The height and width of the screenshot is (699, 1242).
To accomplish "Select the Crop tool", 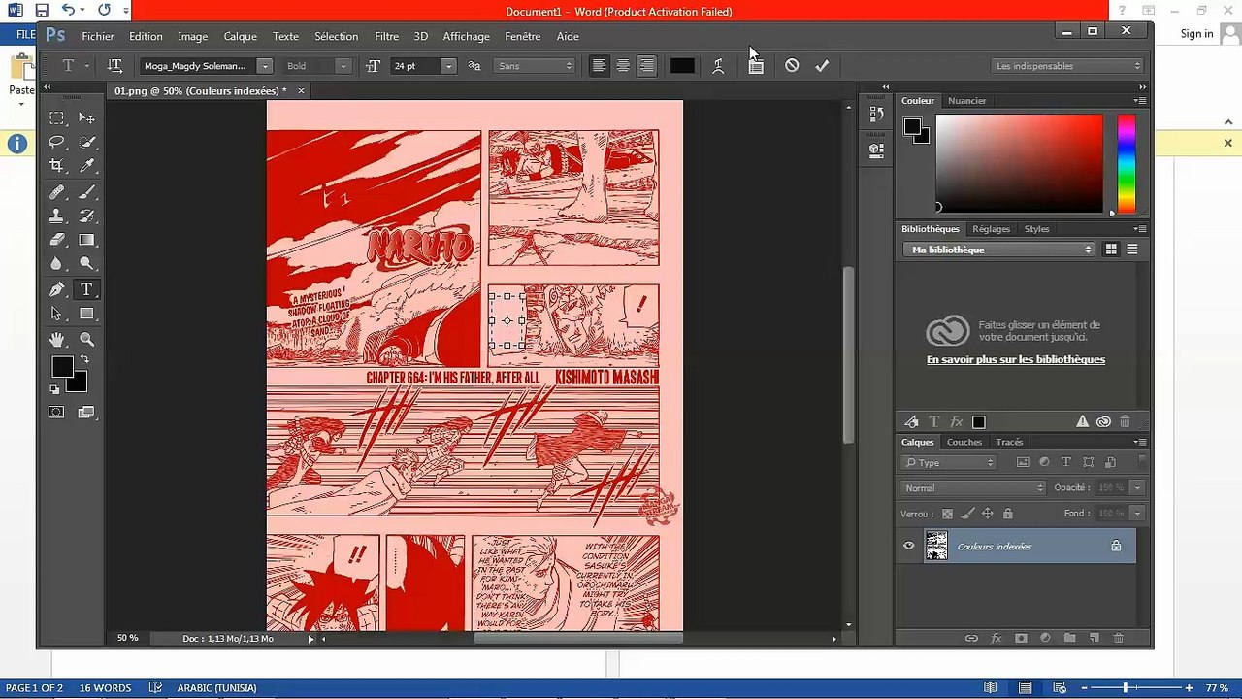I will click(57, 167).
